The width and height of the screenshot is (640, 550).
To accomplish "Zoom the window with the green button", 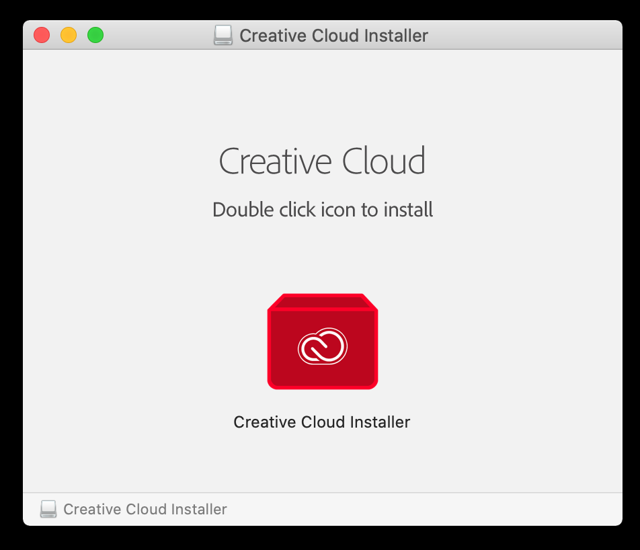I will (95, 35).
